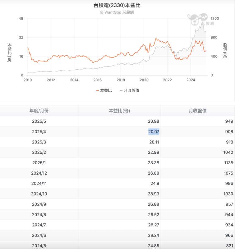Sort by the 本益比(倍) column header
The height and width of the screenshot is (249, 235).
[119, 110]
